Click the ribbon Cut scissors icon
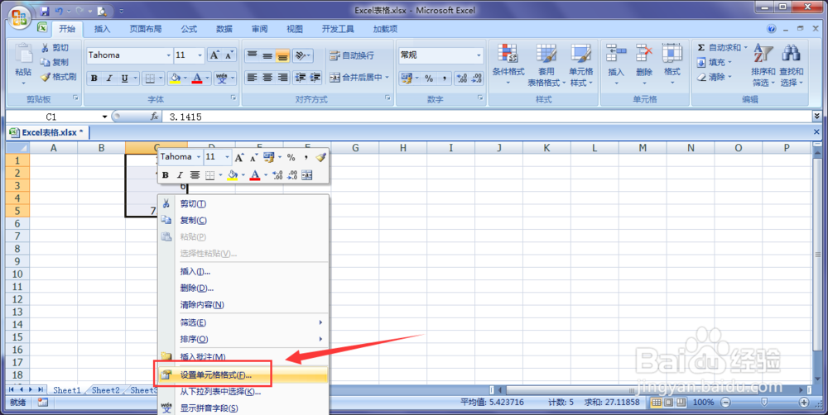The width and height of the screenshot is (828, 415). (45, 48)
